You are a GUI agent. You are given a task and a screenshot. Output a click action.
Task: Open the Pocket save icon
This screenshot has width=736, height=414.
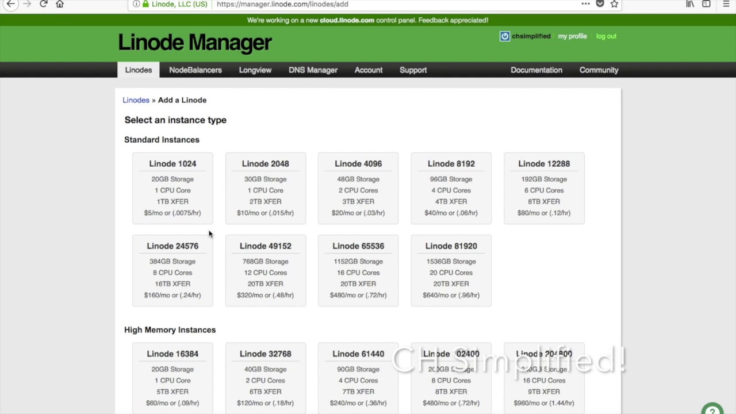tap(600, 4)
